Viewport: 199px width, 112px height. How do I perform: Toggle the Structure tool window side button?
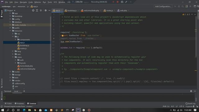tap(2, 83)
